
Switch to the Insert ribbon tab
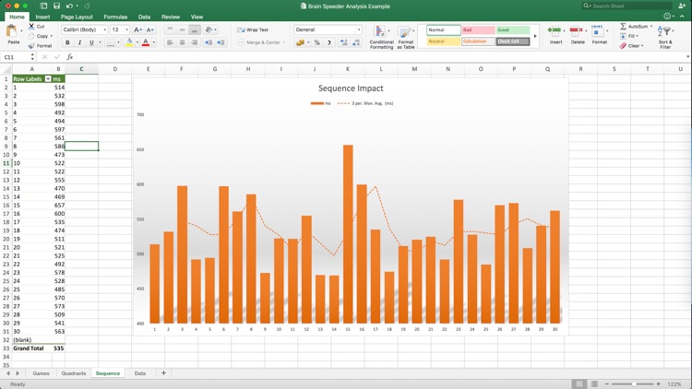pos(42,17)
